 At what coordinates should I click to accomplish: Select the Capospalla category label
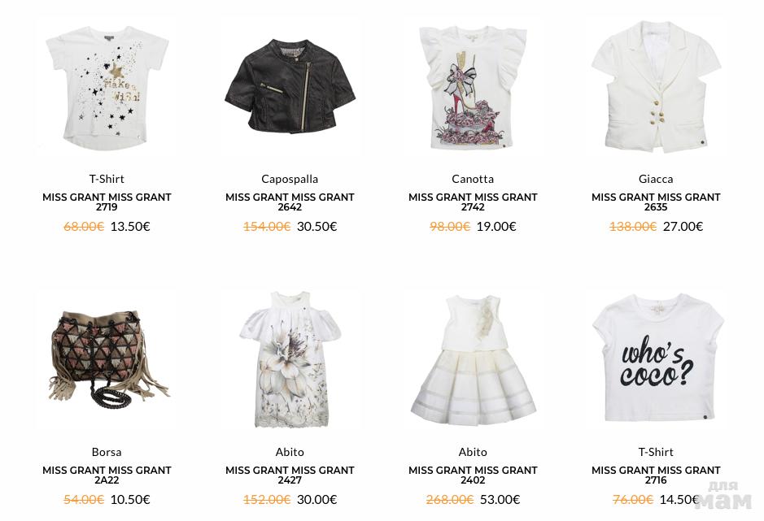pyautogui.click(x=290, y=179)
